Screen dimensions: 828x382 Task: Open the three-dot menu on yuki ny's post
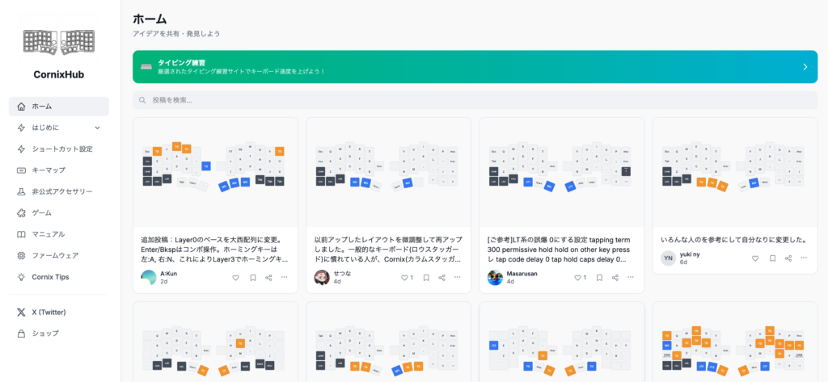[x=804, y=258]
